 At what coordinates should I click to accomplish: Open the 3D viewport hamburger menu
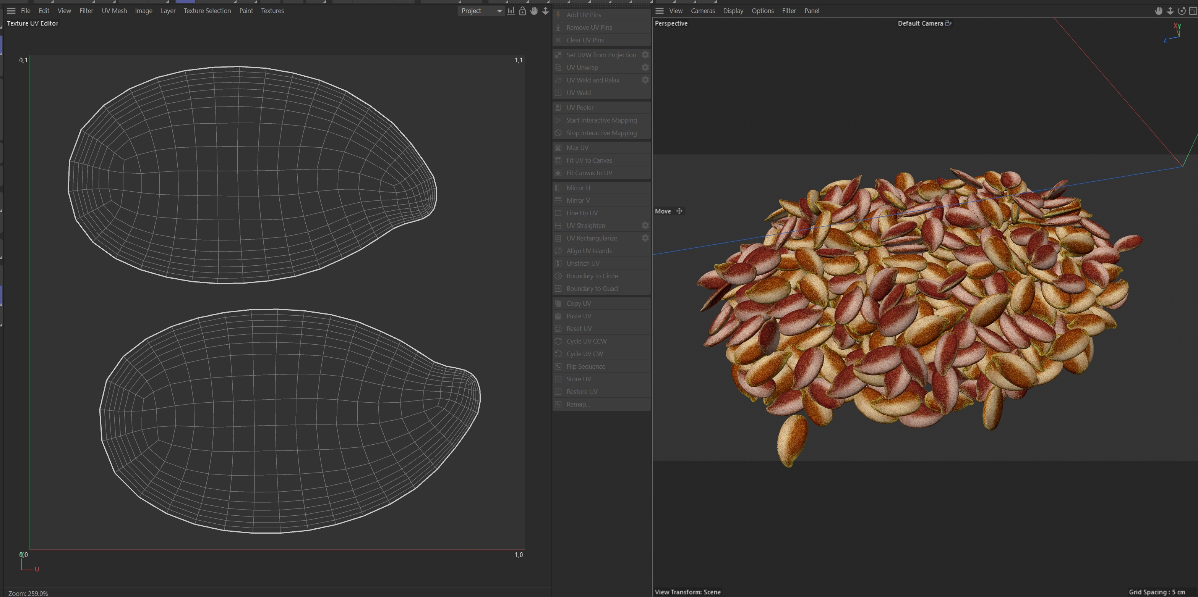[x=660, y=11]
